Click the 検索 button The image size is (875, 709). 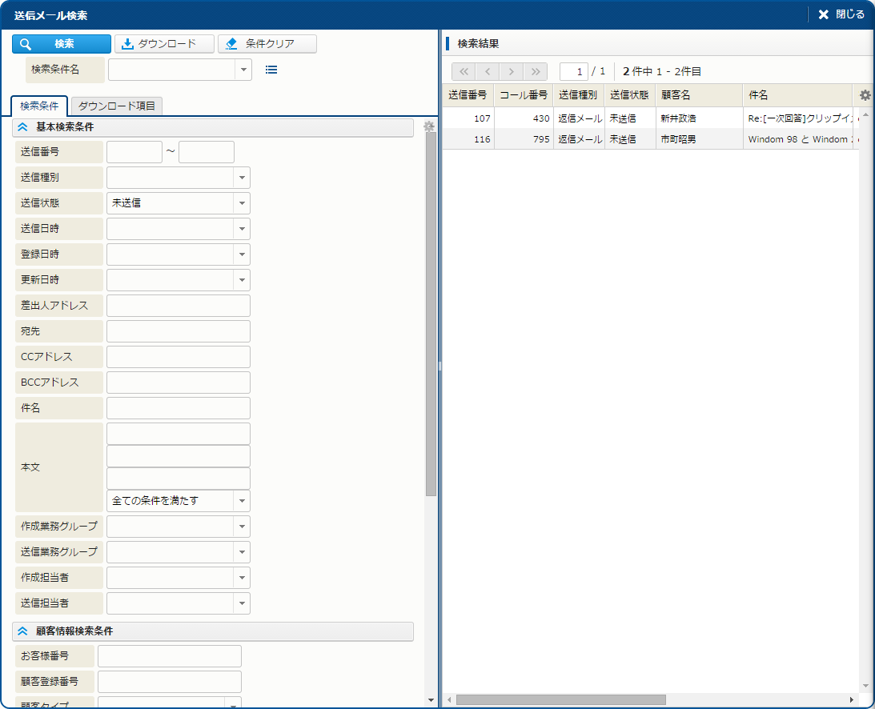tap(62, 44)
